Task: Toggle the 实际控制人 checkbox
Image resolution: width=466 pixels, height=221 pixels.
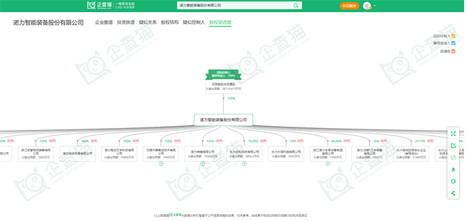Action: tap(453, 36)
